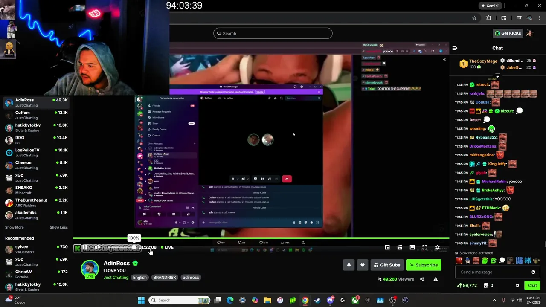Collapse chat using the chat header icon
Image resolution: width=546 pixels, height=307 pixels.
(x=455, y=48)
